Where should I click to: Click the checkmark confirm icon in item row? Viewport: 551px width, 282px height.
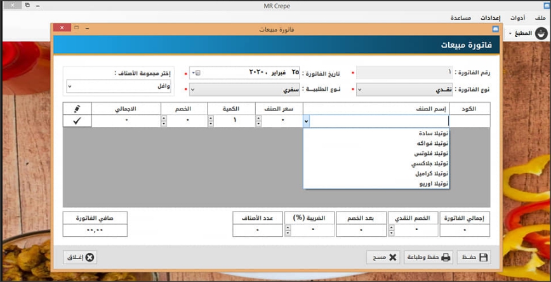point(78,121)
